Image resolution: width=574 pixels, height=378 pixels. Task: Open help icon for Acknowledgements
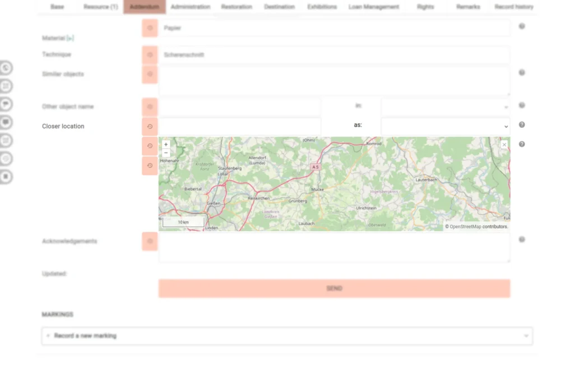[522, 239]
